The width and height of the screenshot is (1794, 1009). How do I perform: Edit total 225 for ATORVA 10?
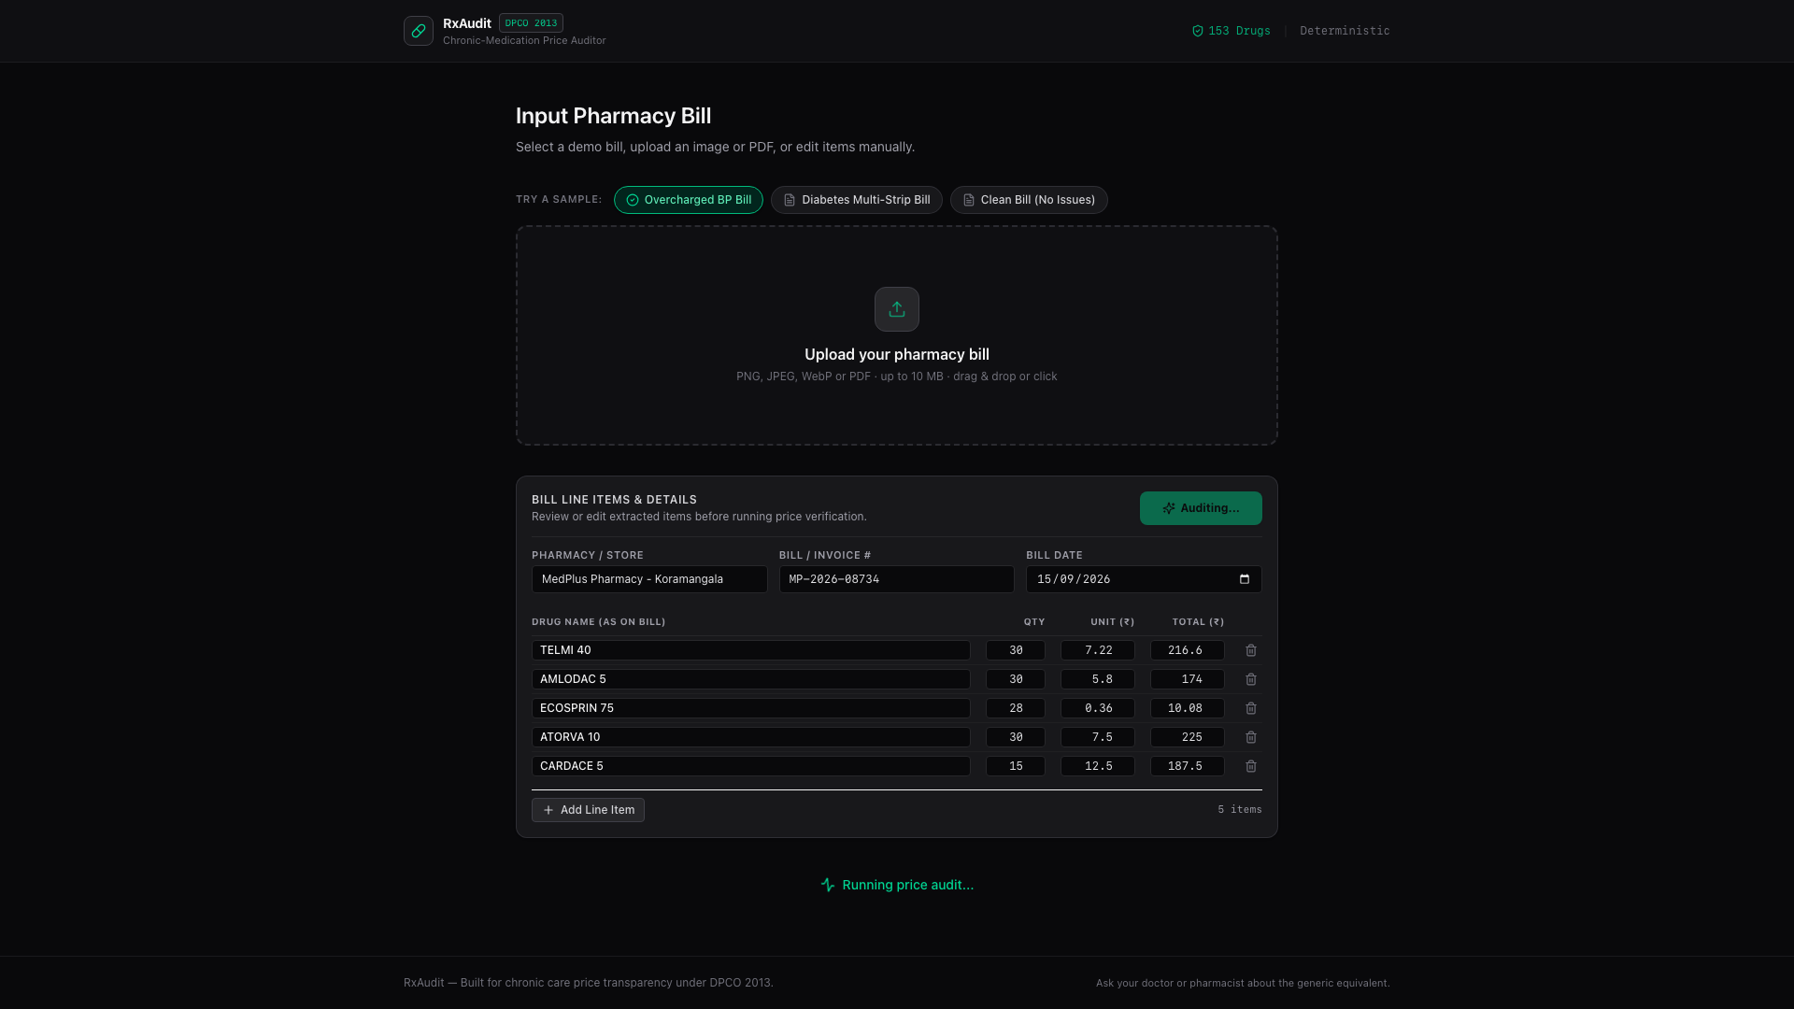(1188, 737)
